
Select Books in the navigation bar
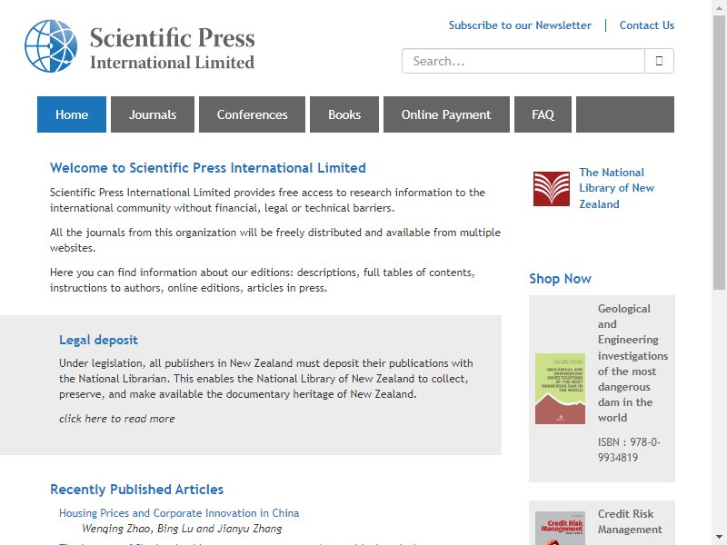[x=344, y=114]
